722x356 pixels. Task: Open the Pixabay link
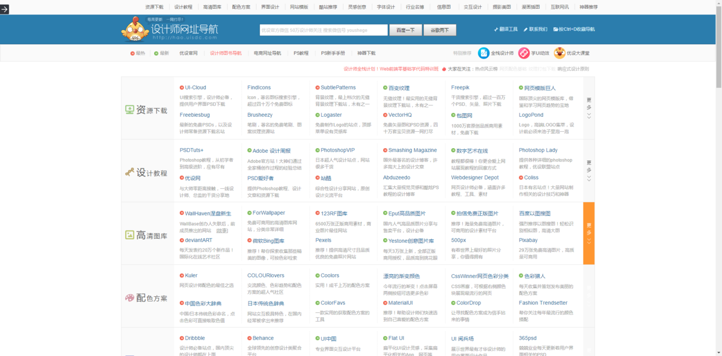pyautogui.click(x=528, y=240)
